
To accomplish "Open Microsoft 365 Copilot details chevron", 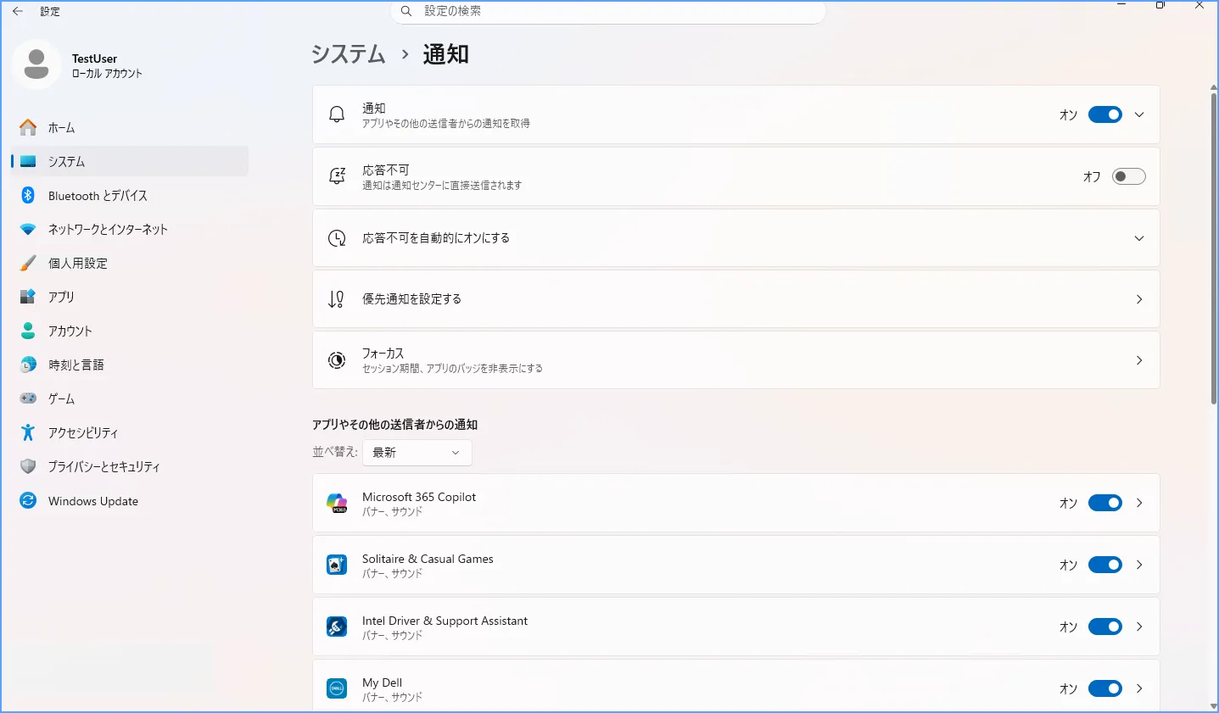I will [1139, 503].
